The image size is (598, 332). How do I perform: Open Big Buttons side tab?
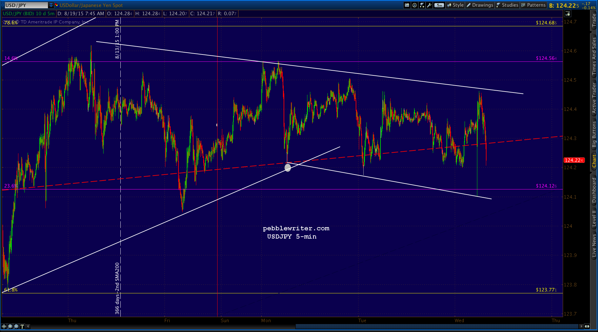tap(594, 135)
